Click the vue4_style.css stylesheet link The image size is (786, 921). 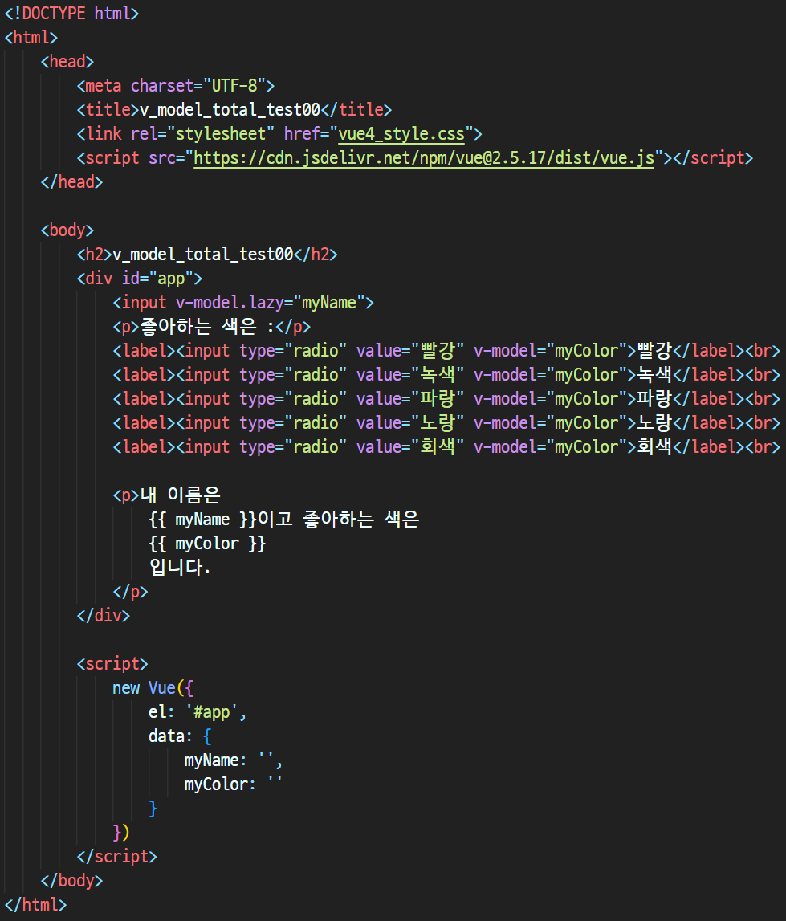coord(401,134)
